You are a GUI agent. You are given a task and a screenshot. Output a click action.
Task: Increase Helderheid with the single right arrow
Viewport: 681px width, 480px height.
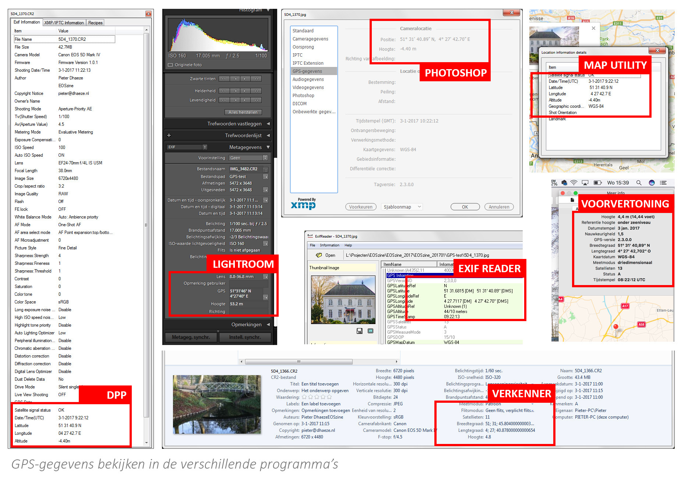245,91
